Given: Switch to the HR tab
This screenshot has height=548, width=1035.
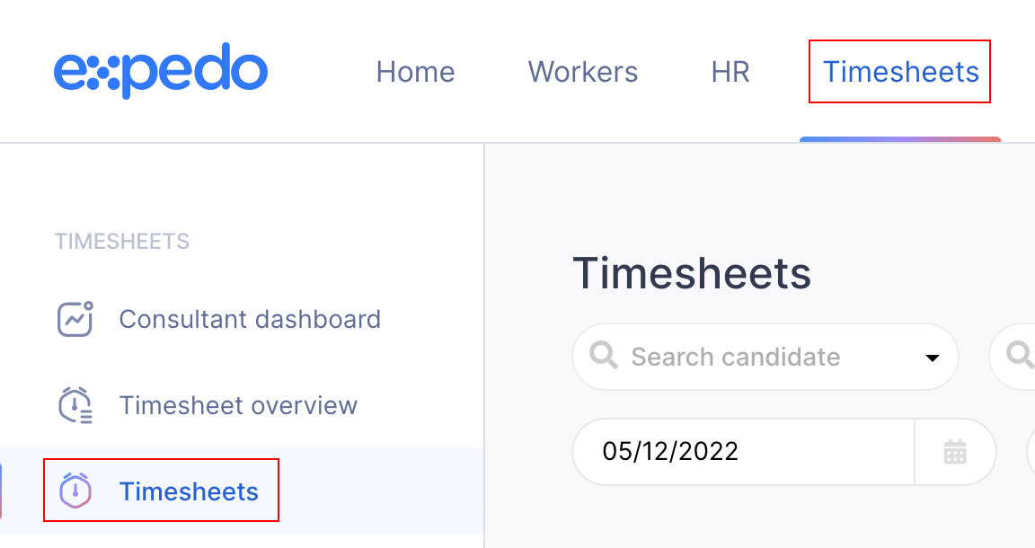Looking at the screenshot, I should 730,72.
